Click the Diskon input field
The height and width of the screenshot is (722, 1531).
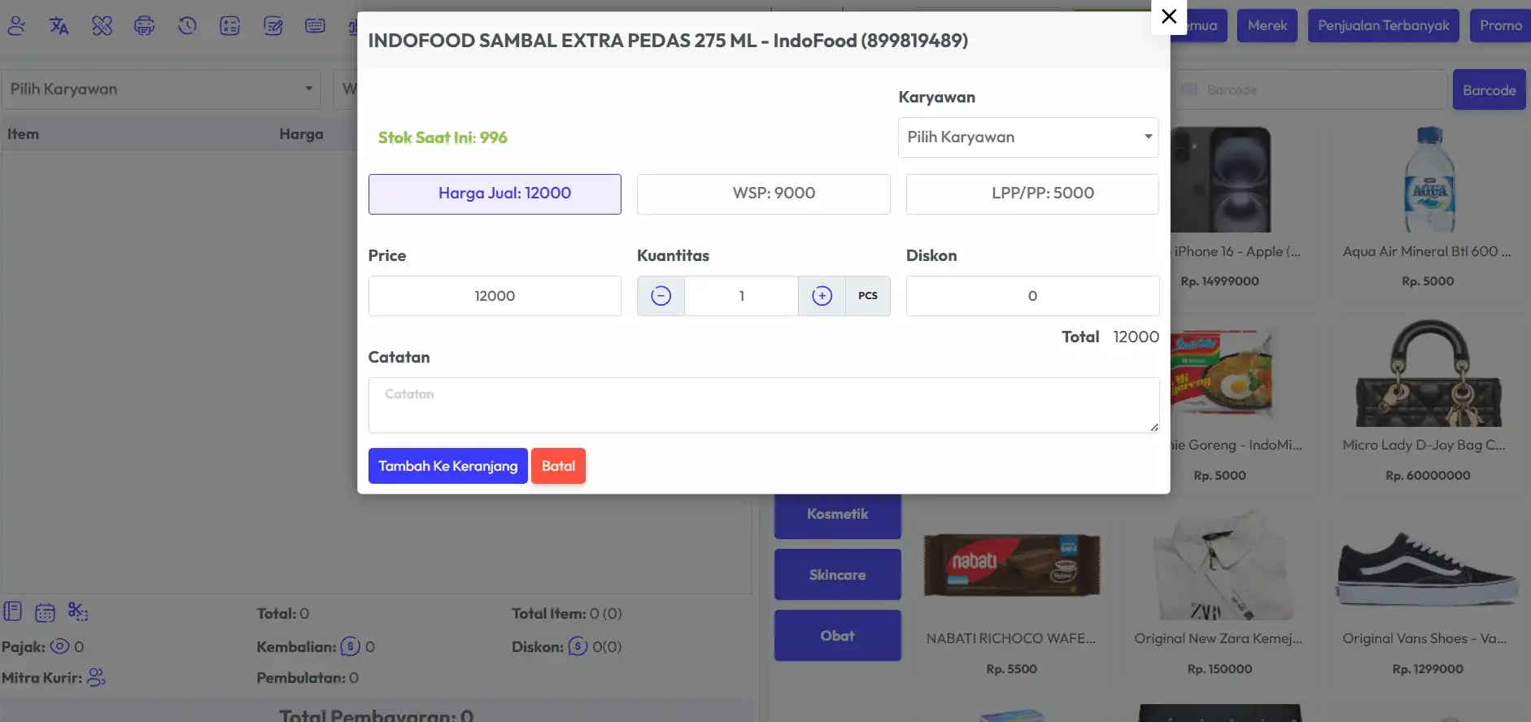point(1032,296)
